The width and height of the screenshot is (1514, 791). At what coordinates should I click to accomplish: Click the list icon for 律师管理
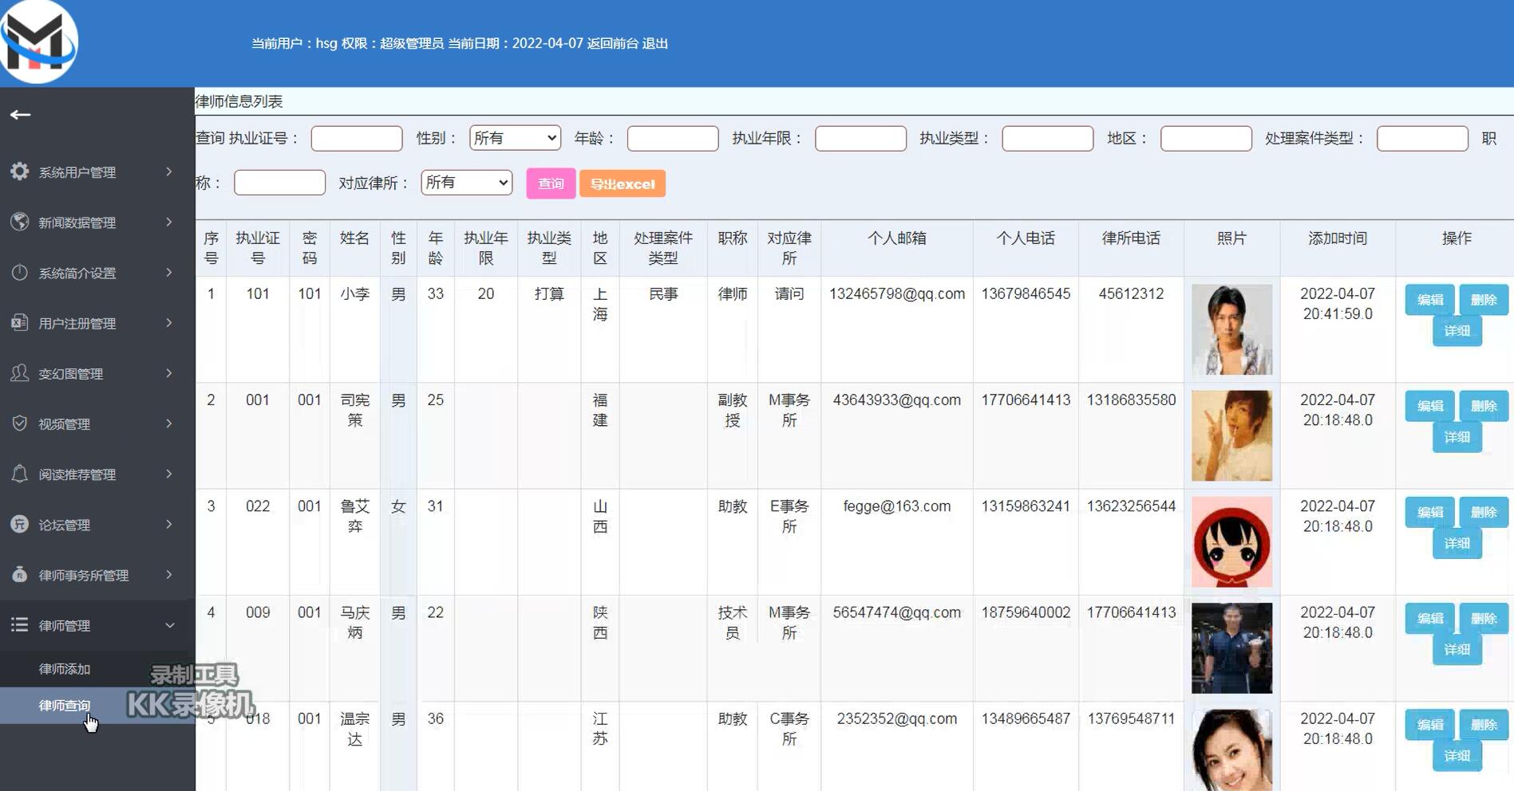coord(20,624)
